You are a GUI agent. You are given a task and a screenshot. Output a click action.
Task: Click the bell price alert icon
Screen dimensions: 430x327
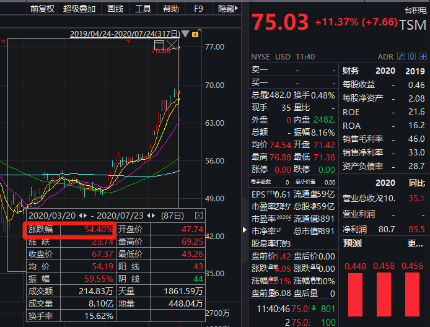tap(411, 56)
